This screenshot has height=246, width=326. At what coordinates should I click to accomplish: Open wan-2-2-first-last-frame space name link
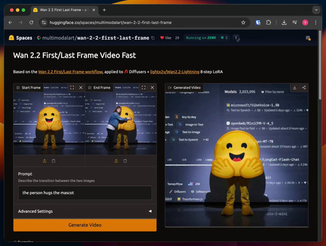pos(113,38)
